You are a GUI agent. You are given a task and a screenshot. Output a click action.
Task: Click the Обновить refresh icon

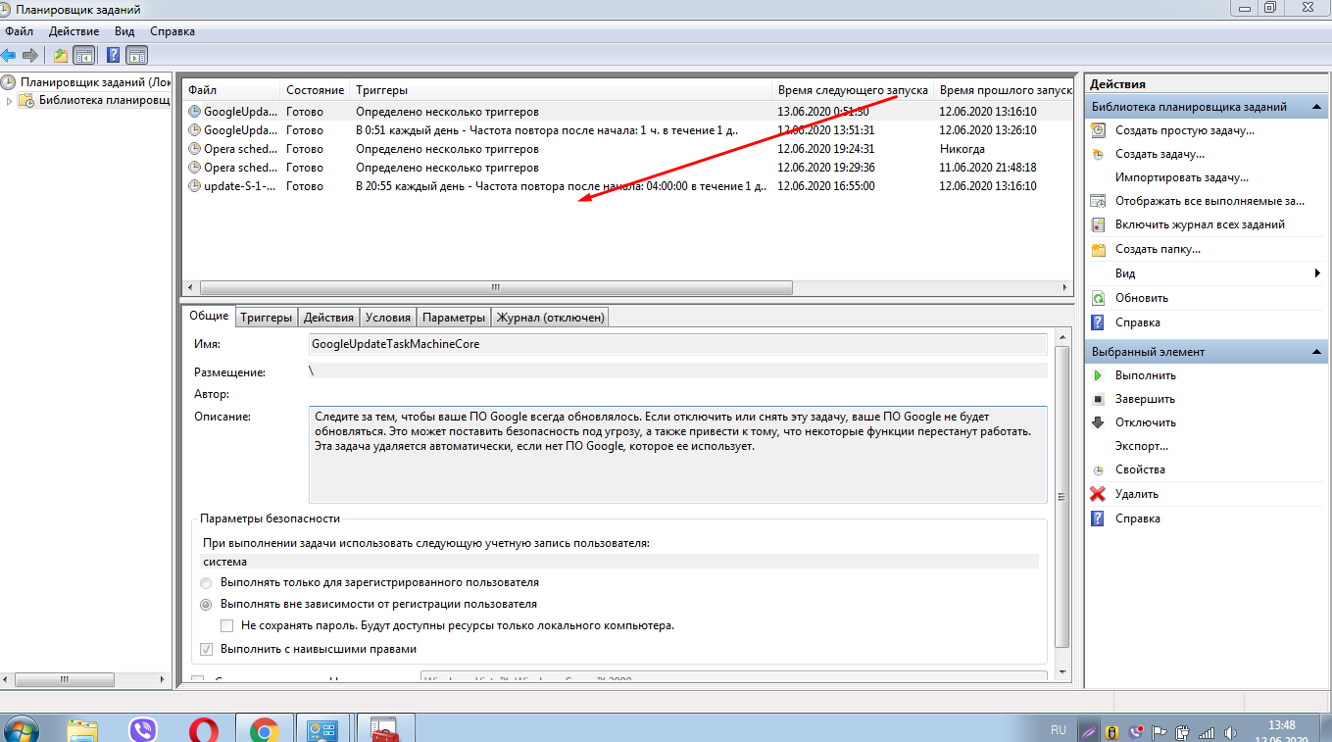(x=1098, y=298)
